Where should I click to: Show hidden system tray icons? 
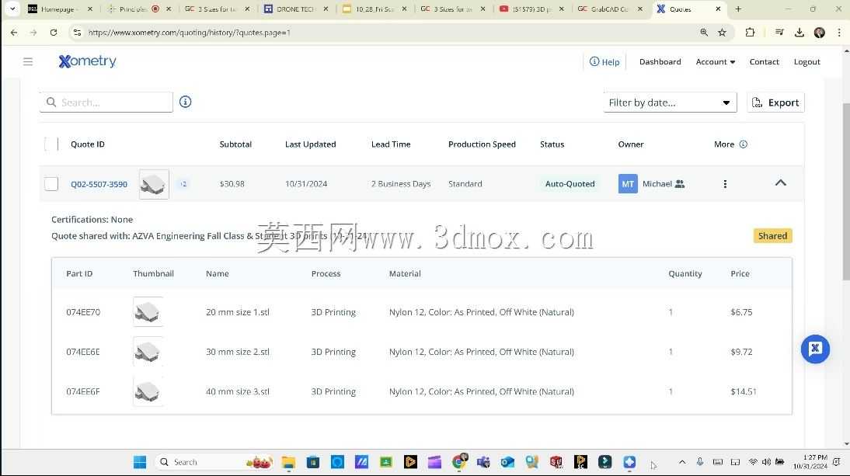click(682, 462)
